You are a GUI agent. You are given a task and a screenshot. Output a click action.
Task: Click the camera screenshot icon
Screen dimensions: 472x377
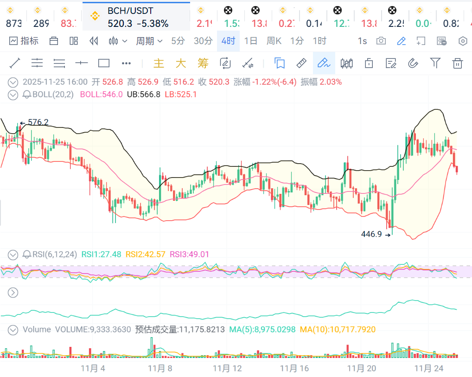tap(381, 41)
